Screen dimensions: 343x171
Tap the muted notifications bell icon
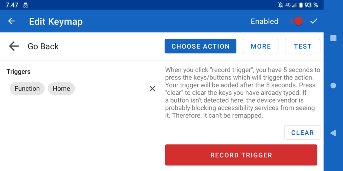point(281,5)
